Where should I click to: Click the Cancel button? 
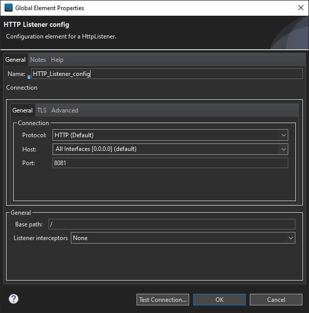276,300
